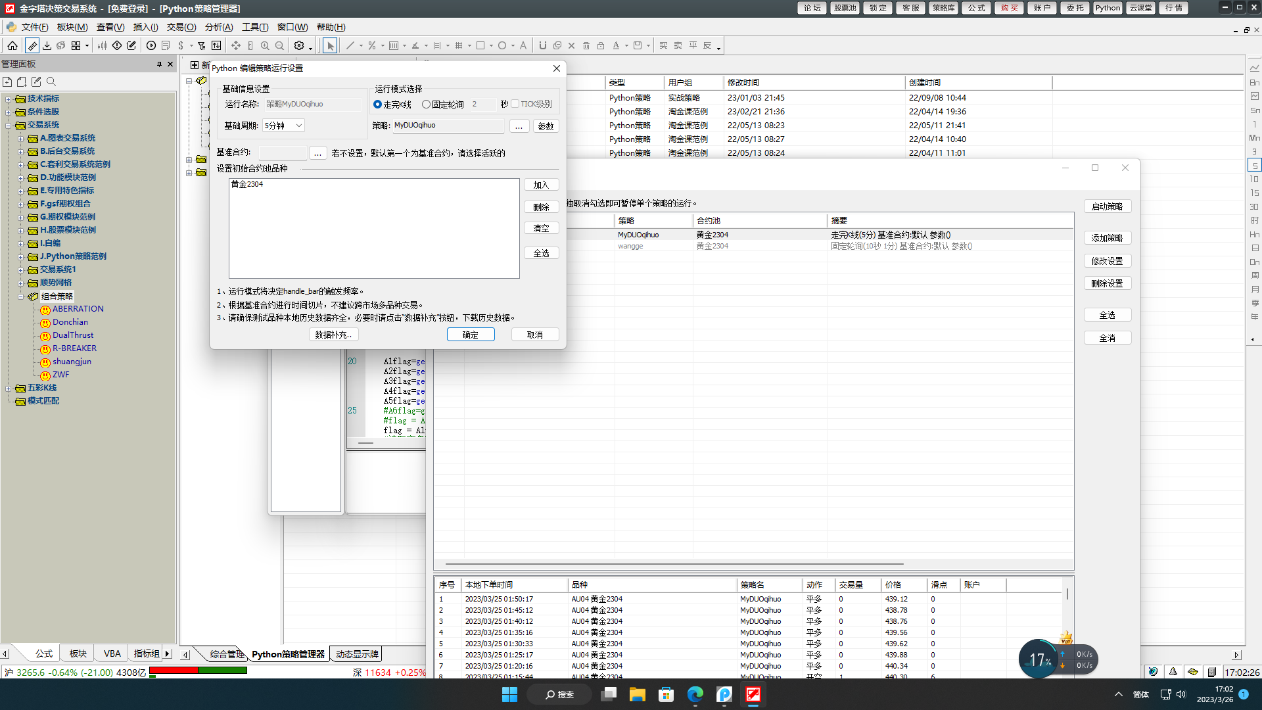
Task: Expand the J.Python策略范例 folder
Action: 21,257
